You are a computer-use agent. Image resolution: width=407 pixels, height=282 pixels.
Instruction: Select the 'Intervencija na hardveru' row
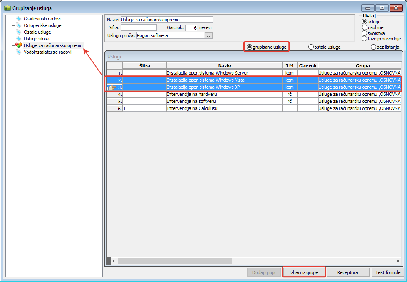pos(224,95)
